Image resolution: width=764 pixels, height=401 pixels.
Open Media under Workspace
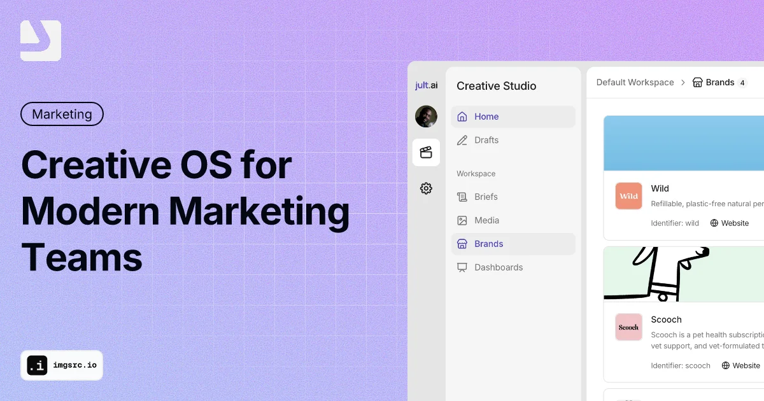[x=513, y=220]
